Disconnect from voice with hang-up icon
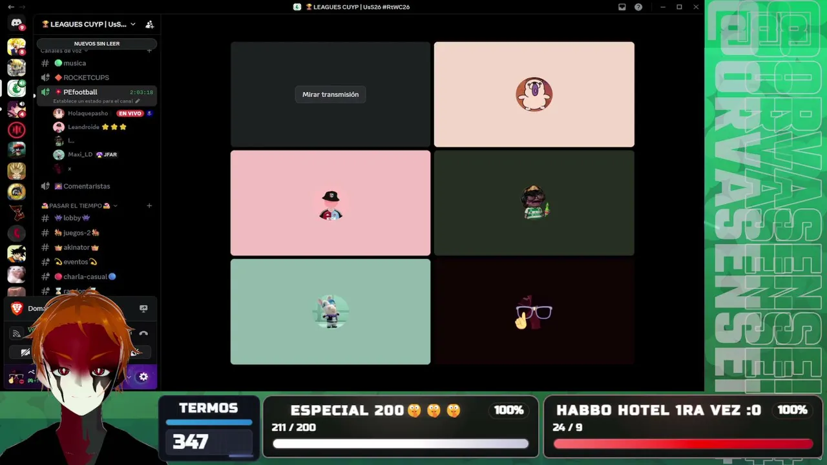Screen dimensions: 827x465 [x=143, y=333]
